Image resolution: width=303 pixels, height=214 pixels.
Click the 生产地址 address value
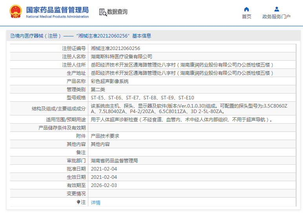(x=182, y=73)
